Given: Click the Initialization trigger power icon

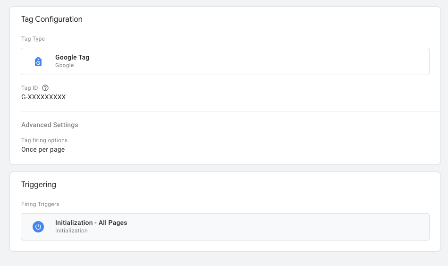Looking at the screenshot, I should click(x=38, y=227).
